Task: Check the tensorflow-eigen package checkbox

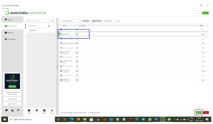Action: 61,48
